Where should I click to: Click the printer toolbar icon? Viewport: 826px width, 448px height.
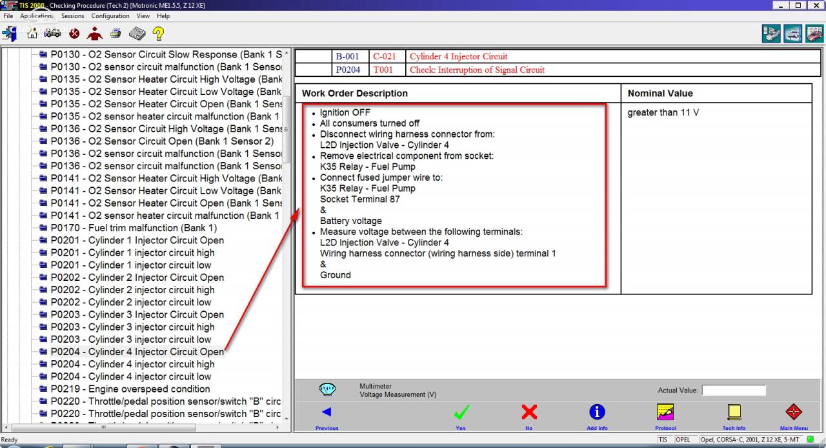(116, 34)
